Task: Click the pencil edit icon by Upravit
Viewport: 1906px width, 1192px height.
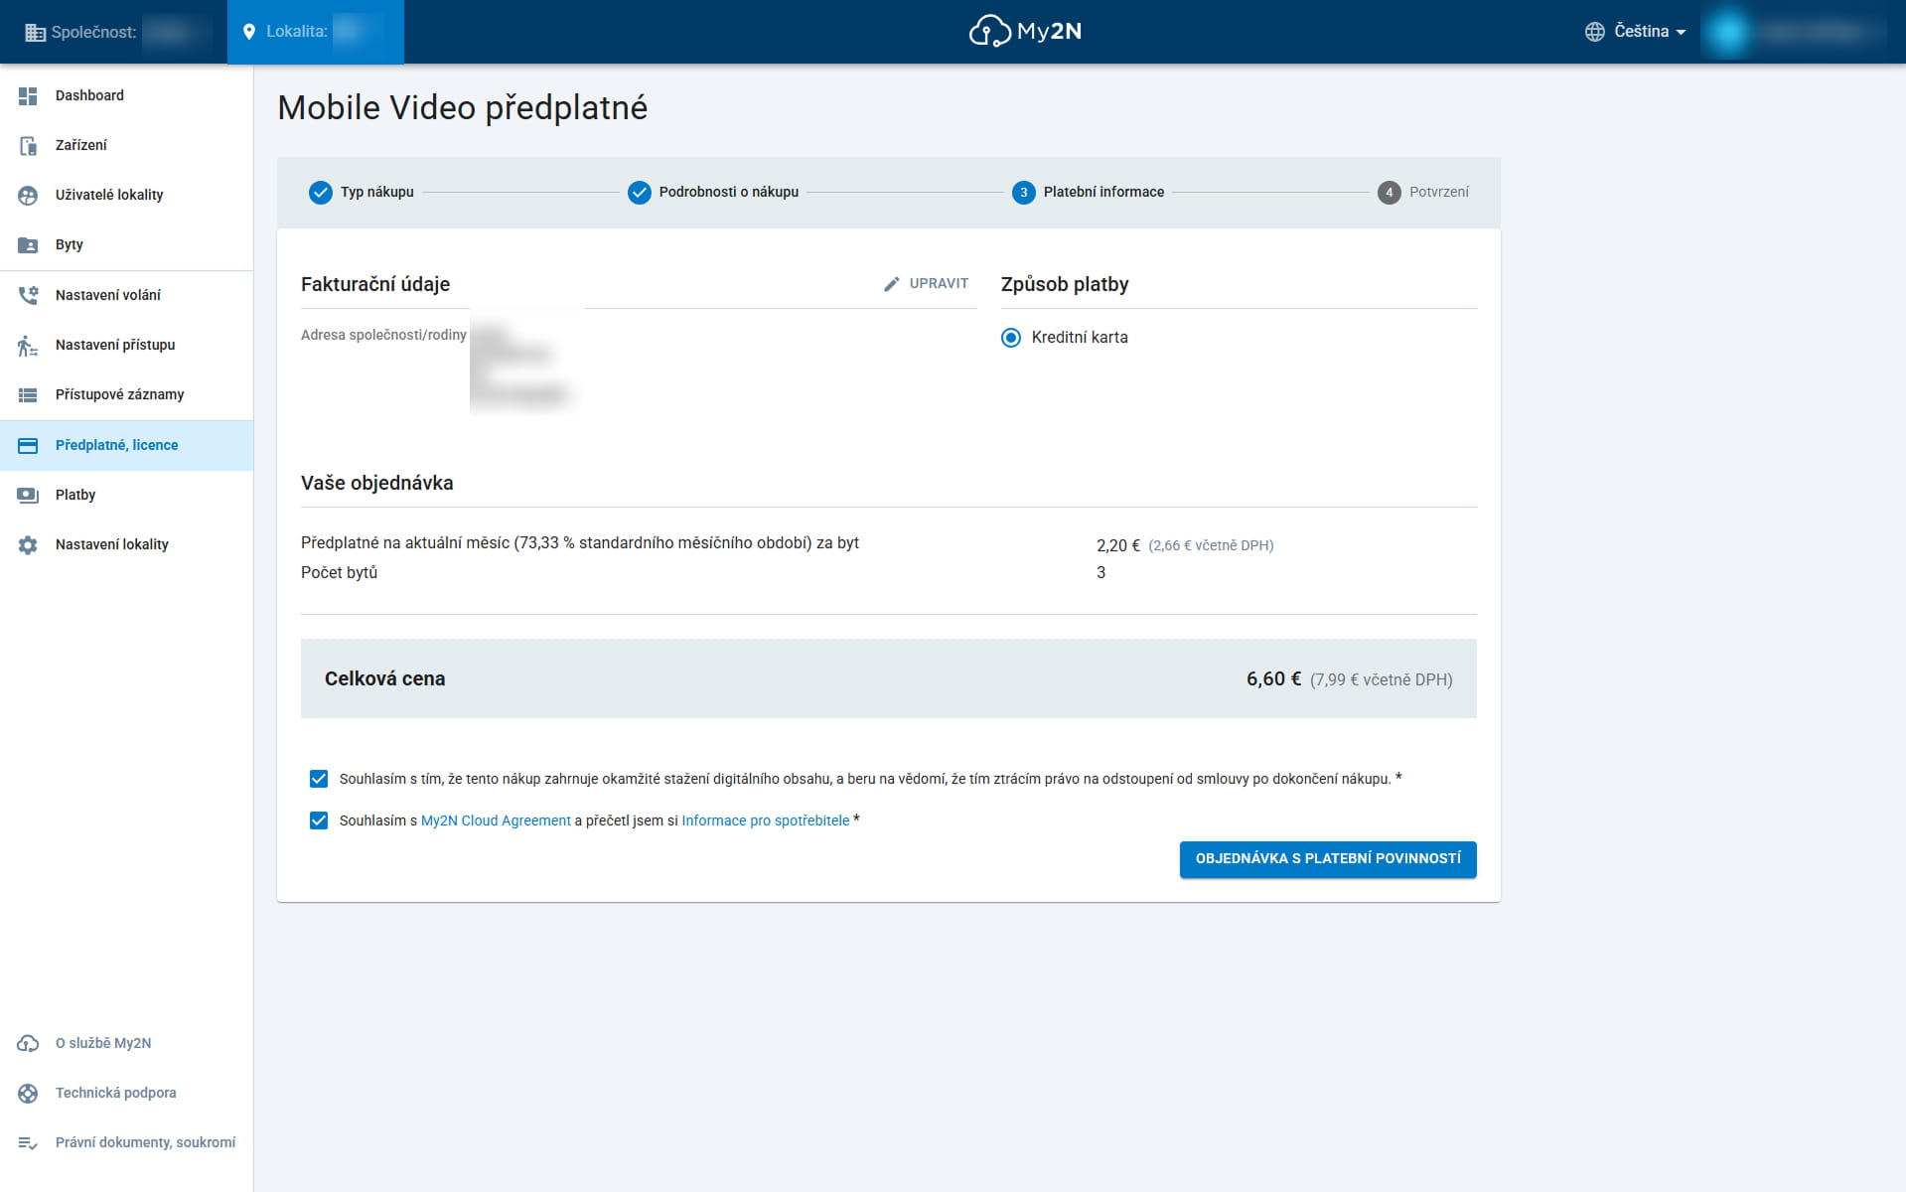Action: point(892,284)
